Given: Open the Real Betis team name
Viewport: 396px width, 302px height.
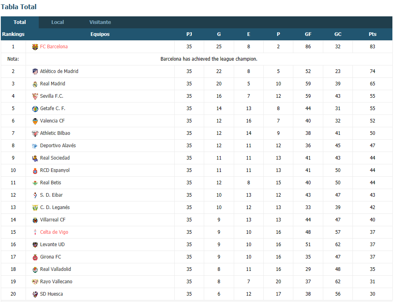Looking at the screenshot, I should [x=50, y=182].
